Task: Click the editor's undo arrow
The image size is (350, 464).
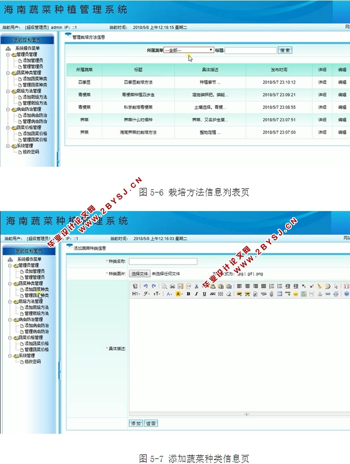Action: 146,286
